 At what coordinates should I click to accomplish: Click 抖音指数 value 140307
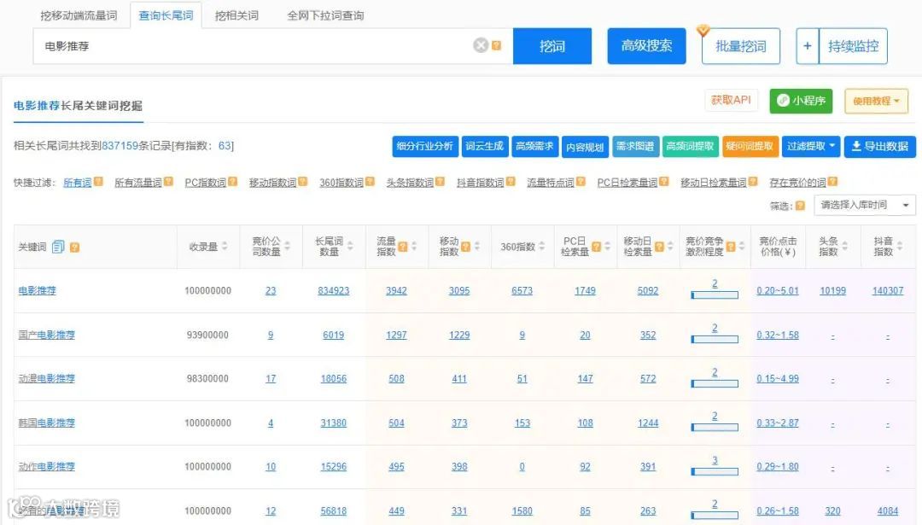(887, 290)
